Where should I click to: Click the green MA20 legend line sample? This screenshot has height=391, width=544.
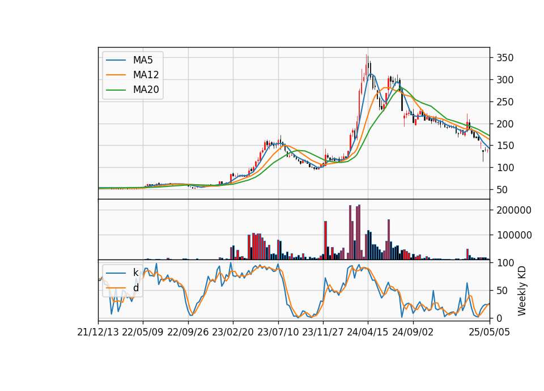pos(116,90)
